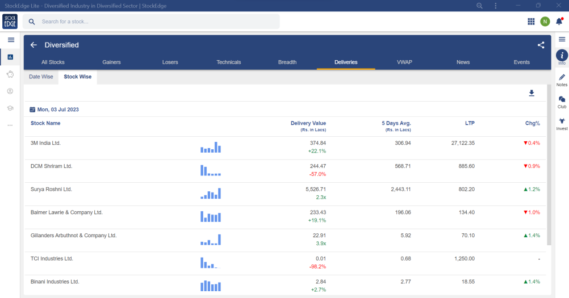Open the Info panel
Screen dimensions: 569x298
pyautogui.click(x=562, y=56)
